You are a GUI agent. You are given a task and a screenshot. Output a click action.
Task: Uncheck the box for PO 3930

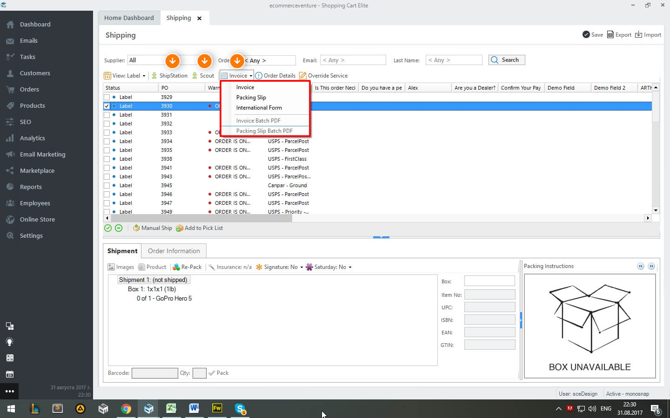tap(107, 106)
